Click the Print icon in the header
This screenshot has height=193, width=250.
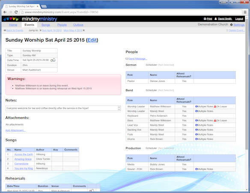pos(205,19)
